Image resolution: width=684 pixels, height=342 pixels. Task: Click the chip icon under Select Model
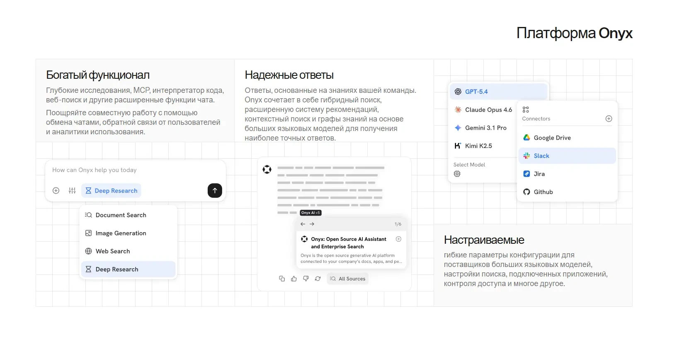457,174
